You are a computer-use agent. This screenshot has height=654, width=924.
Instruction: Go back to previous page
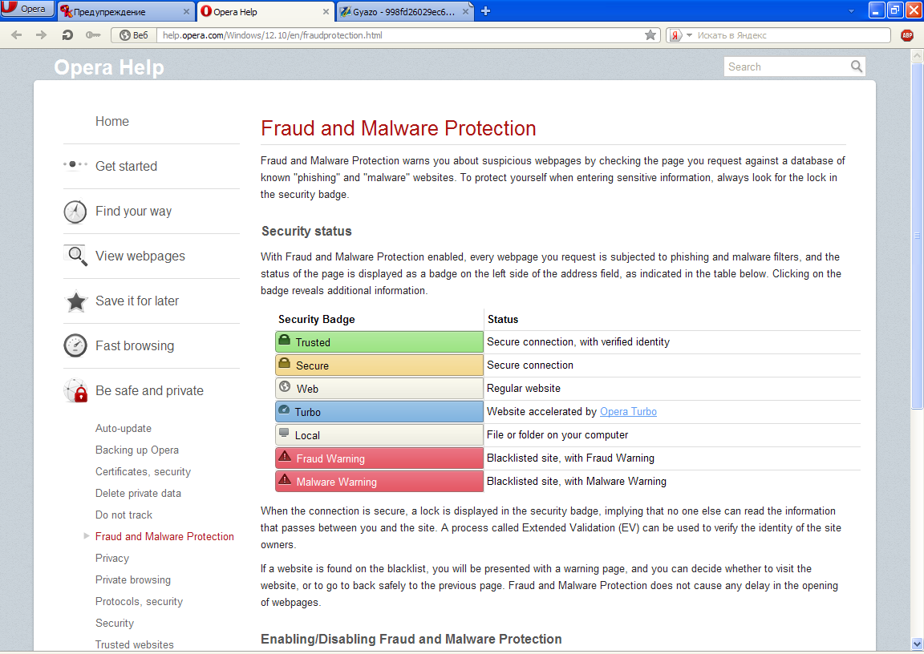[x=17, y=35]
